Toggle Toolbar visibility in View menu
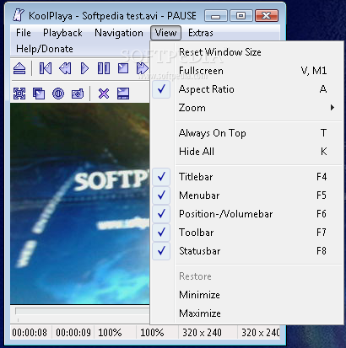Image resolution: width=346 pixels, height=348 pixels. (247, 233)
